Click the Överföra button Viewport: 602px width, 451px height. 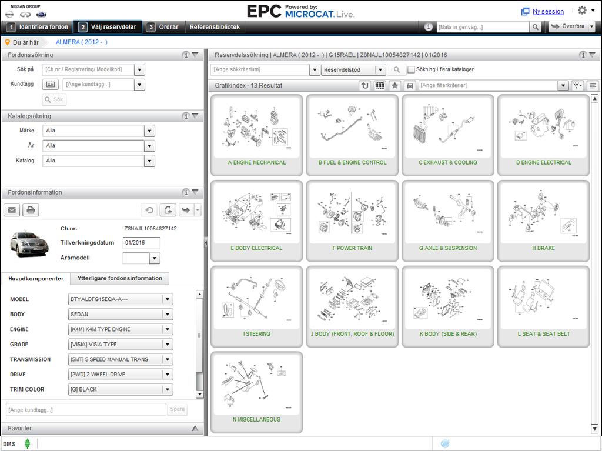point(568,26)
